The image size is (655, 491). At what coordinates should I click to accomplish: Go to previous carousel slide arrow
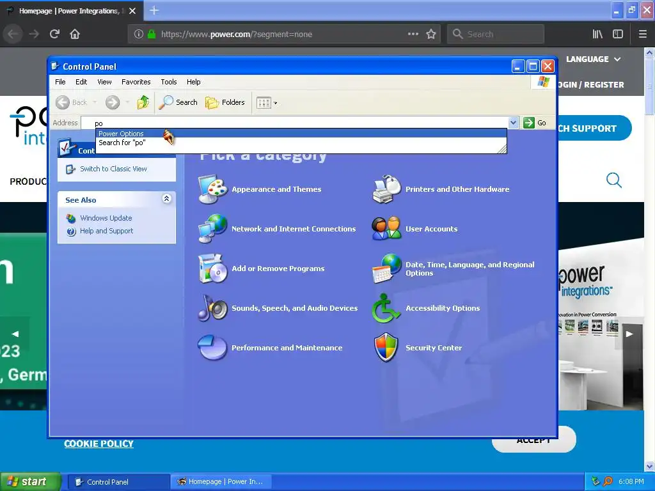click(15, 334)
